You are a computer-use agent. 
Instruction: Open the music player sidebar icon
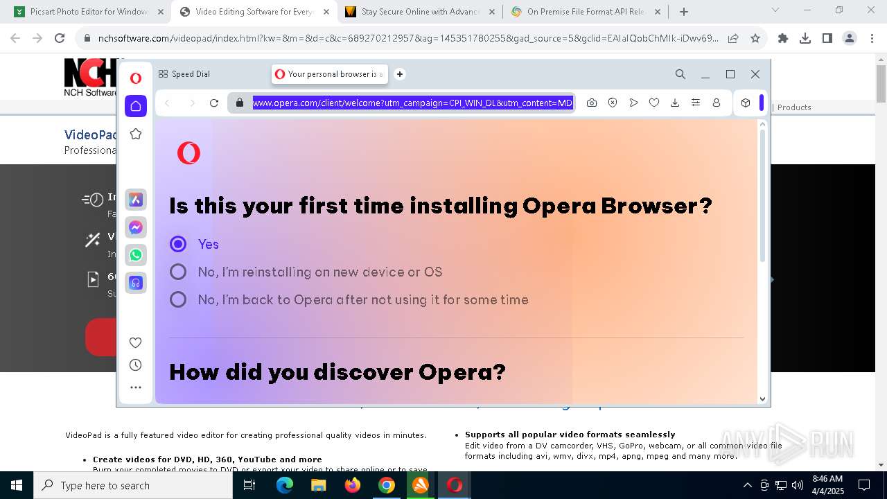136,283
